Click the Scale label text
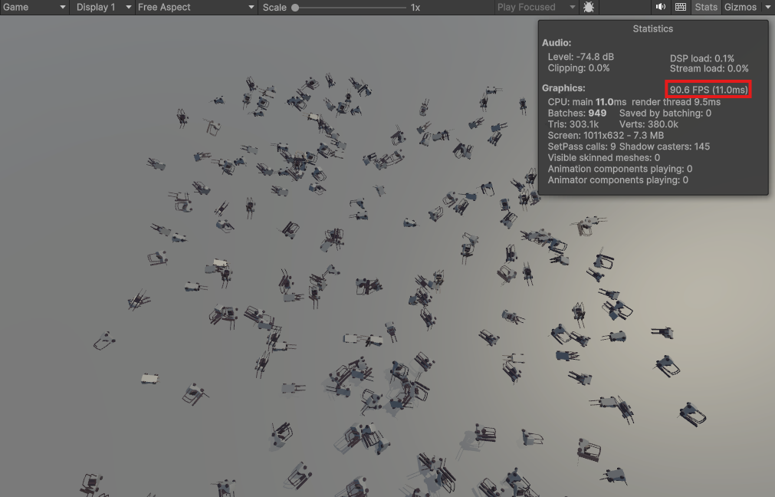775x497 pixels. [274, 7]
